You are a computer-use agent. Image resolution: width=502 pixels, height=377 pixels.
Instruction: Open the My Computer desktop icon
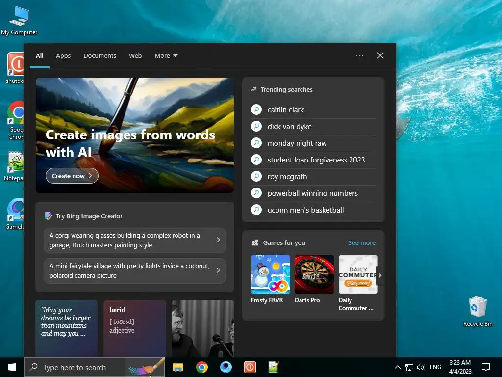point(19,21)
